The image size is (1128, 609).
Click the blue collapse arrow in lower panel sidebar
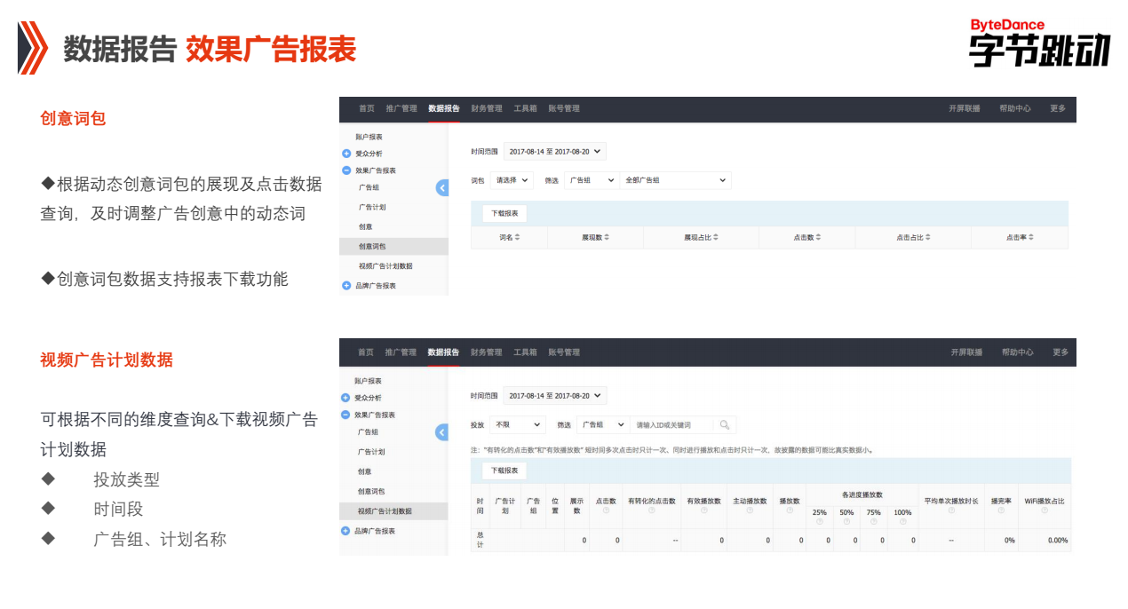[x=441, y=432]
